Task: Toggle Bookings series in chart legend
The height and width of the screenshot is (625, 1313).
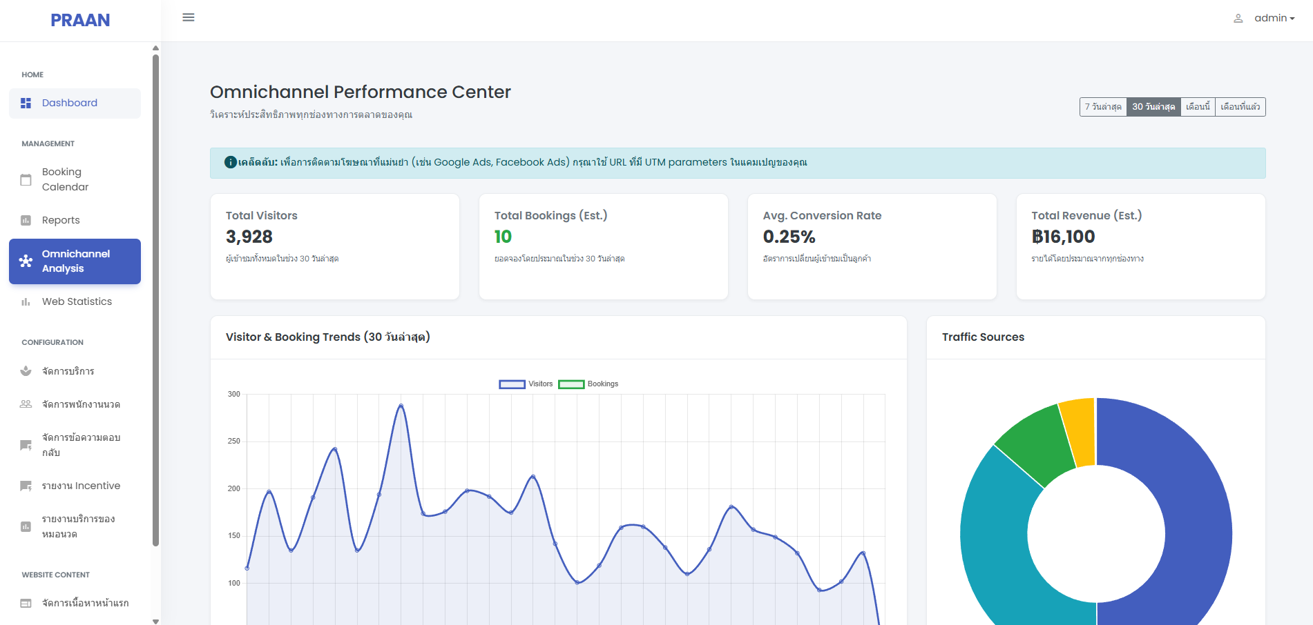Action: point(588,384)
